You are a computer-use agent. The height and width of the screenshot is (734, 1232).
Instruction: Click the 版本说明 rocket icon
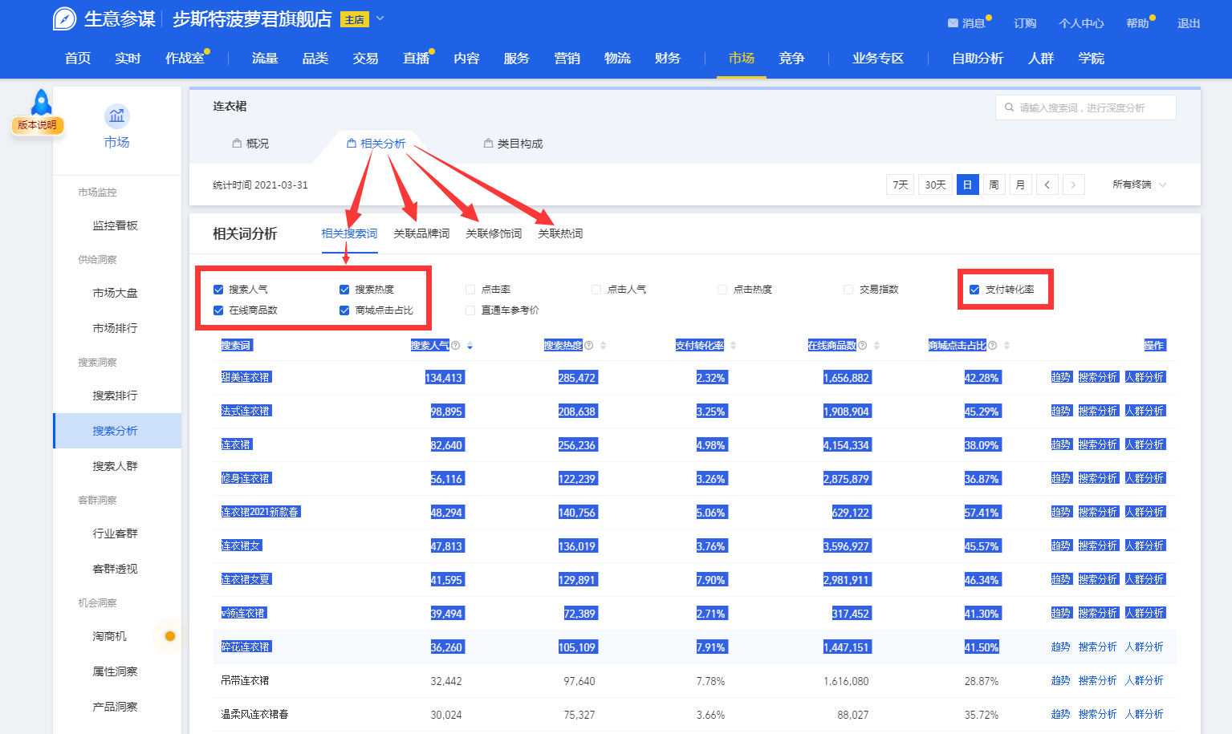click(41, 103)
